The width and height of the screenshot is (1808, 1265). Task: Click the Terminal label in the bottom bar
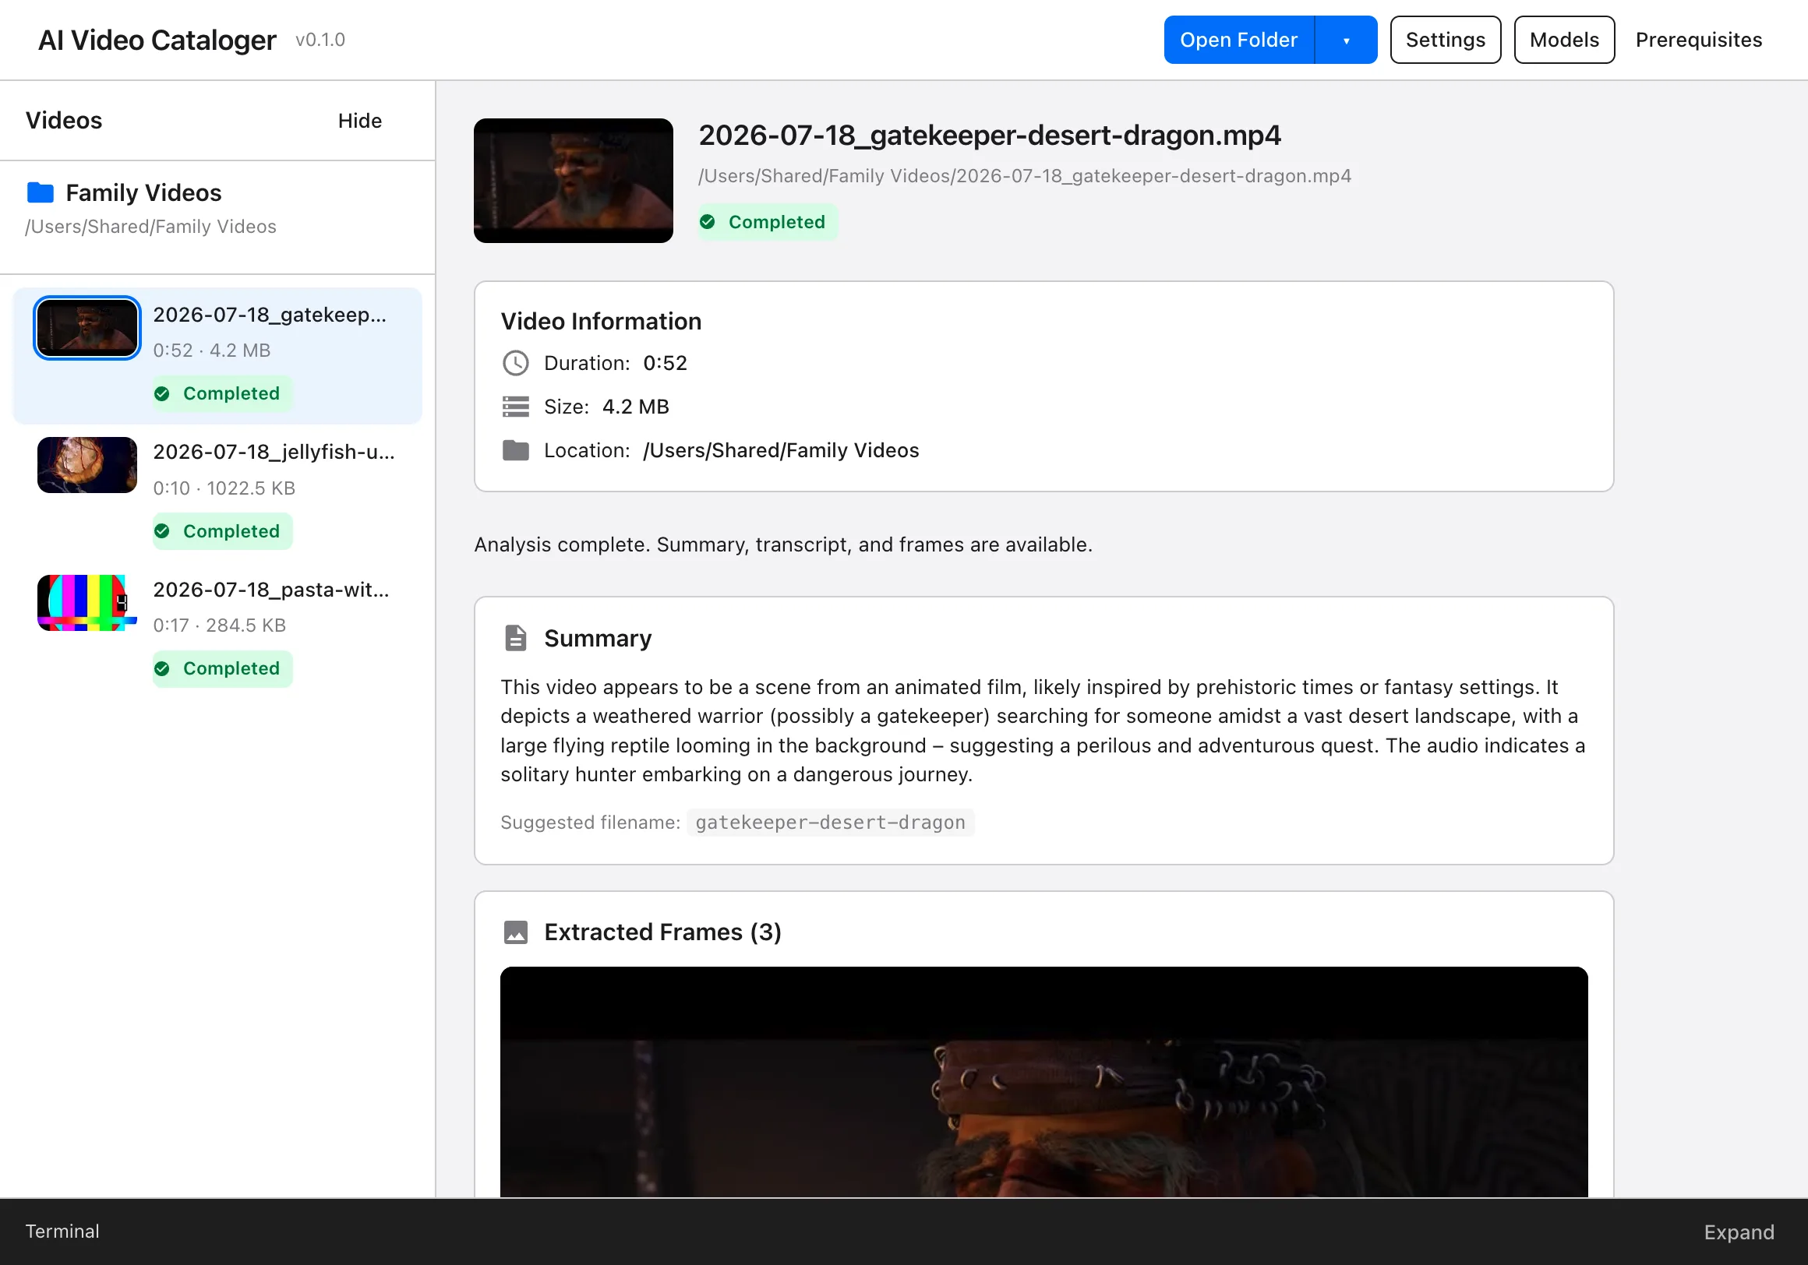tap(62, 1232)
